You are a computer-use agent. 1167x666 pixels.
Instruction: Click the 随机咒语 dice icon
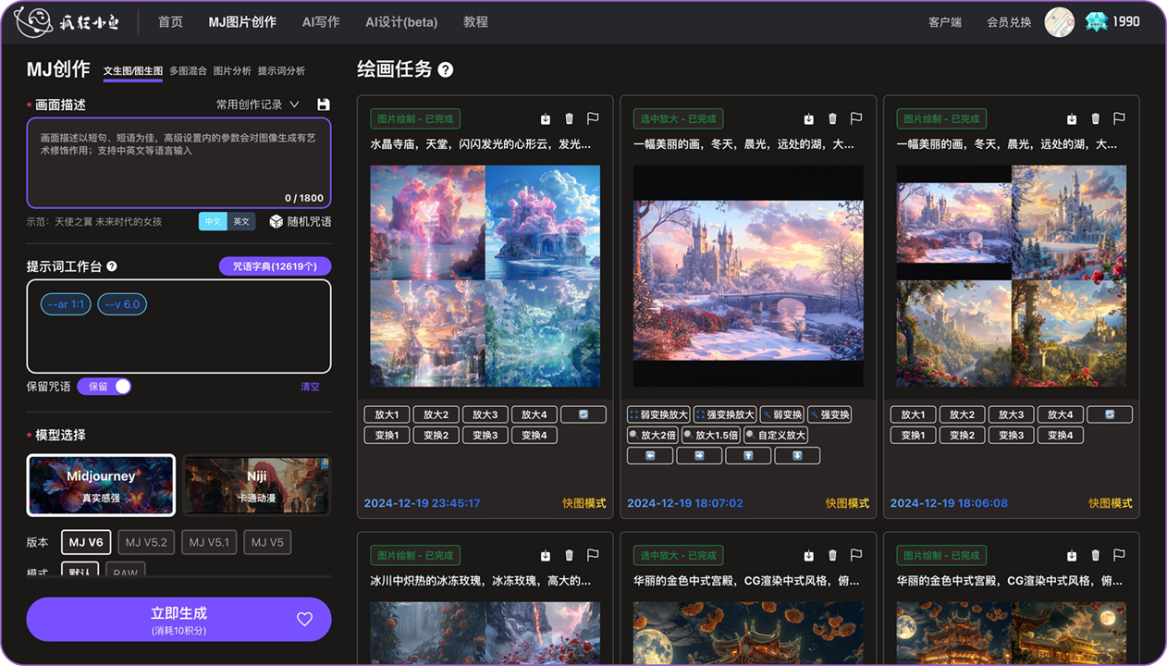click(276, 222)
